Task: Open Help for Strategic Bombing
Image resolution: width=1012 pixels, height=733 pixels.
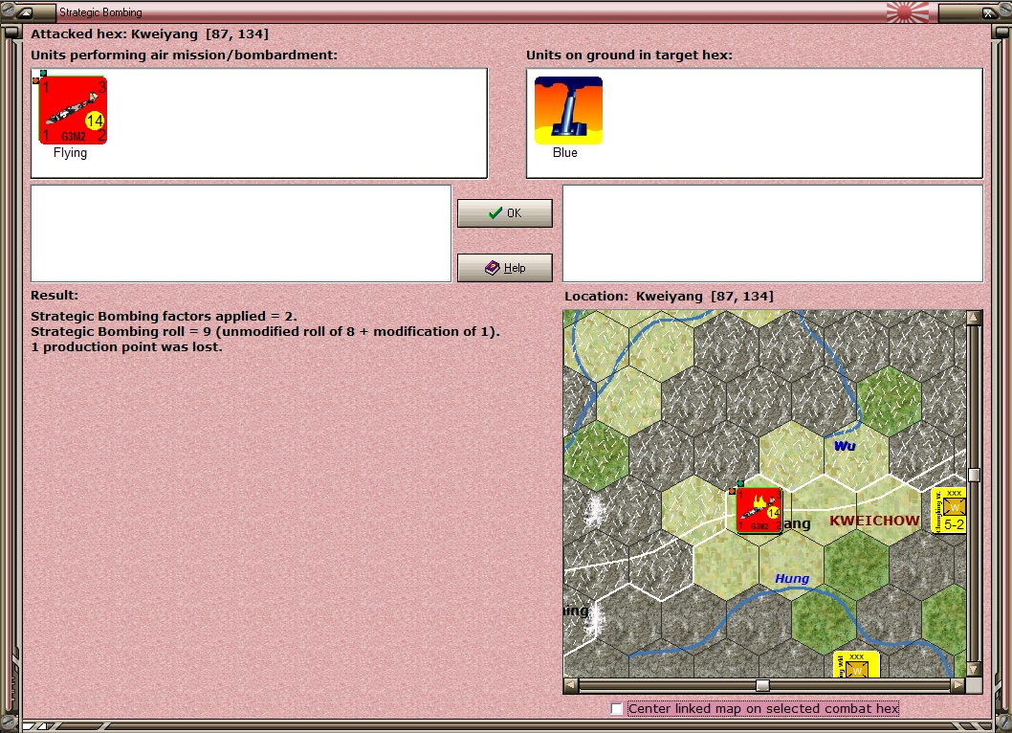Action: click(x=505, y=267)
